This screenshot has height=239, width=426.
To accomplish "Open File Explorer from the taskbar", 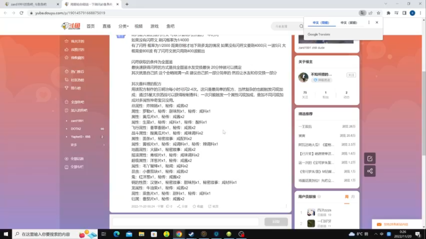I will tap(142, 234).
